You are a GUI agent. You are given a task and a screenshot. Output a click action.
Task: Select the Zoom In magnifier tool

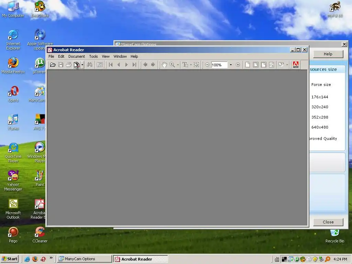coord(172,65)
